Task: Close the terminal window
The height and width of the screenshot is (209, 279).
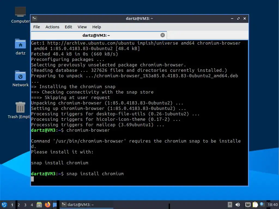Action: point(245,19)
